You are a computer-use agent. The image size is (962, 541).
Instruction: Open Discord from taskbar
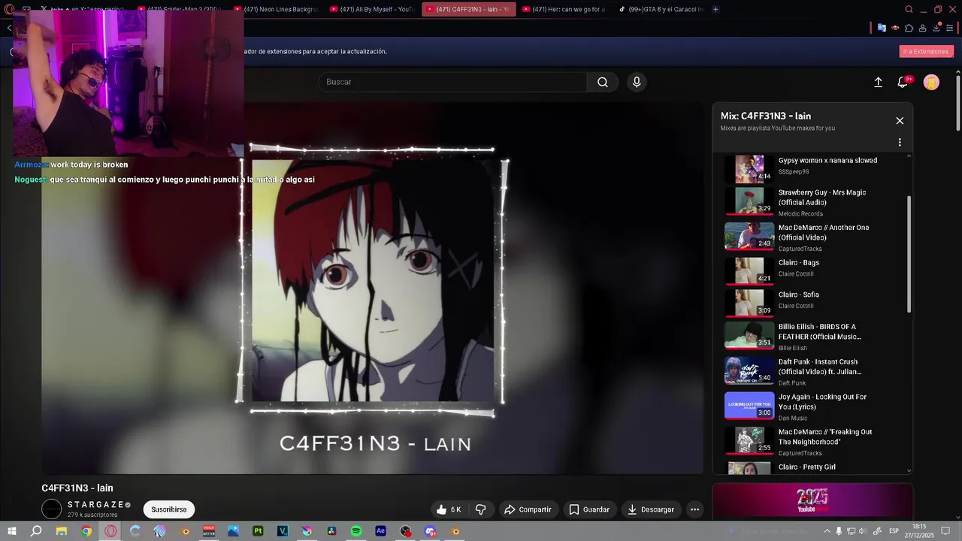click(x=430, y=531)
